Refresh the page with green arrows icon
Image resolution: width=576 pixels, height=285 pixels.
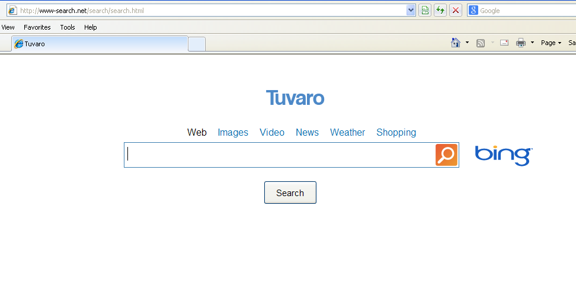[440, 10]
